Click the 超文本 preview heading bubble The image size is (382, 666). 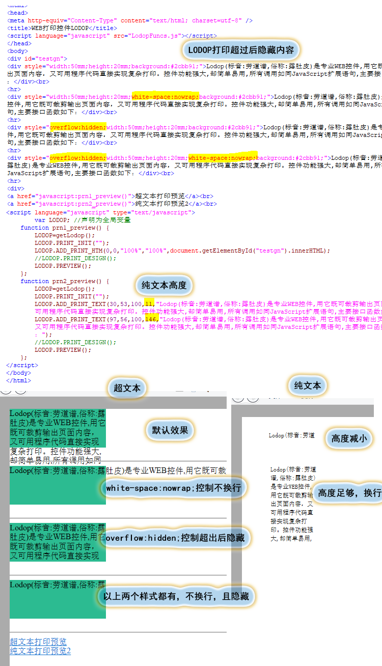coord(127,388)
